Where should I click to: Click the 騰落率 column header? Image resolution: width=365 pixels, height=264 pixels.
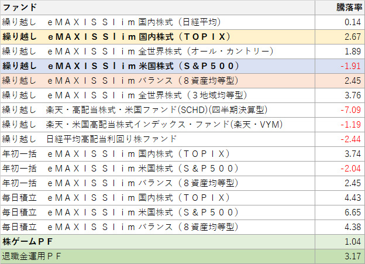pyautogui.click(x=347, y=7)
